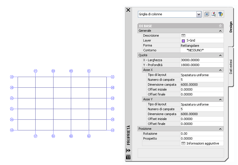Click the B4 grid bubble above the grid

click(x=89, y=71)
